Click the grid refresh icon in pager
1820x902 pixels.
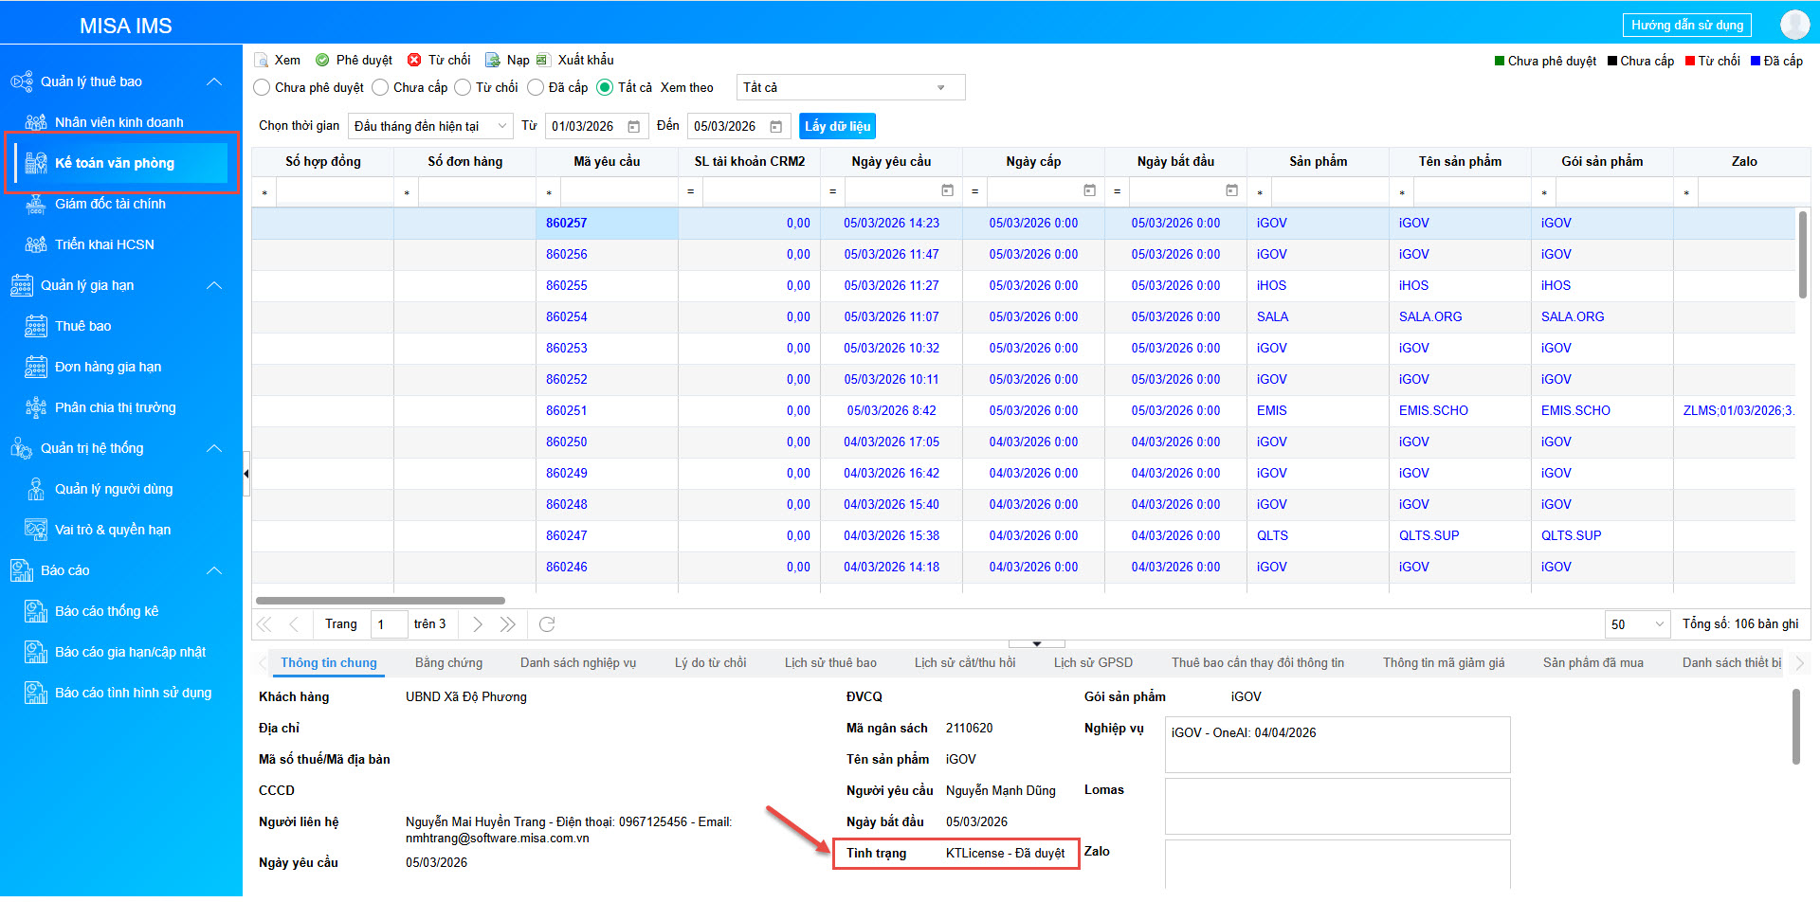[547, 624]
